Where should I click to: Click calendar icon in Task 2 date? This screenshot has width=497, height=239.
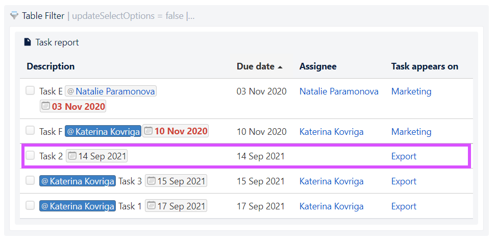pos(72,156)
